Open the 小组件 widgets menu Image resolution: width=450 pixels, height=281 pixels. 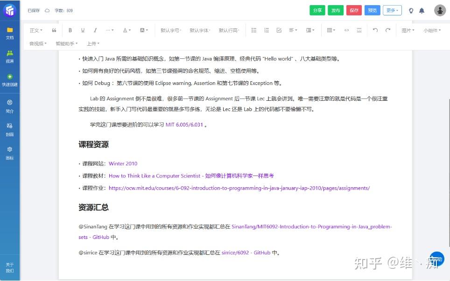click(x=432, y=30)
